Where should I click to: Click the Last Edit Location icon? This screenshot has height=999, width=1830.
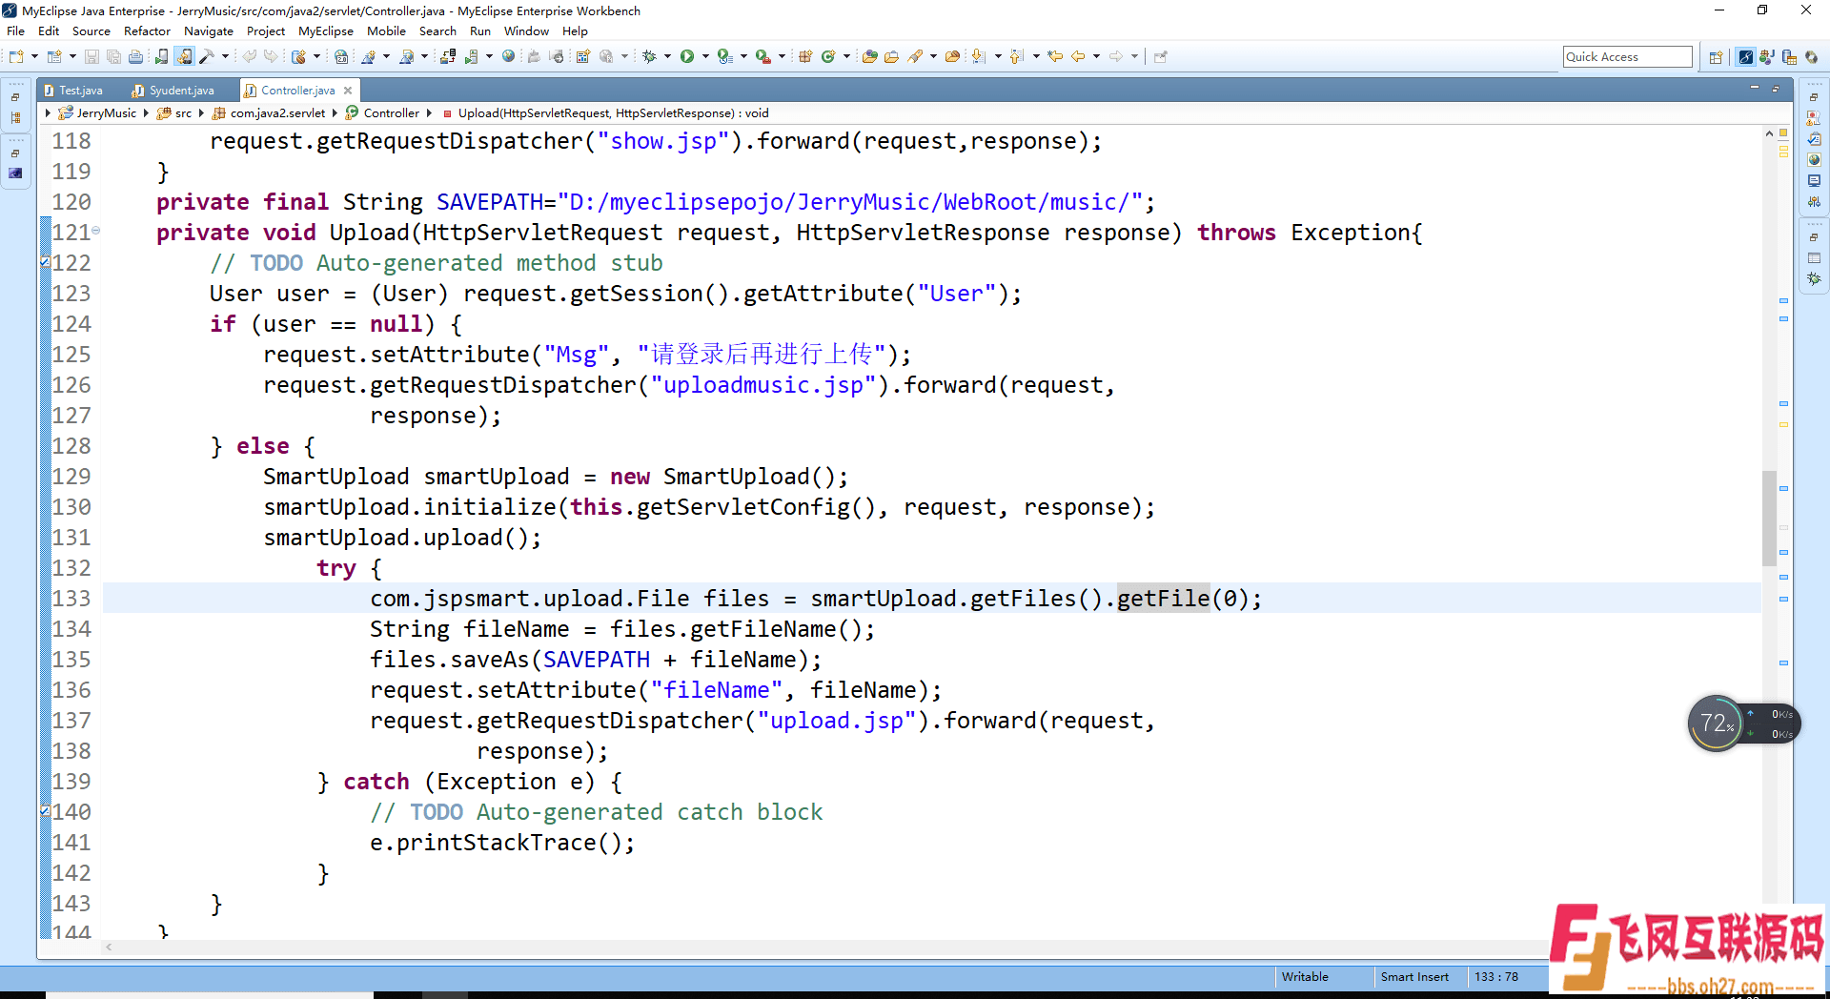[x=1055, y=57]
